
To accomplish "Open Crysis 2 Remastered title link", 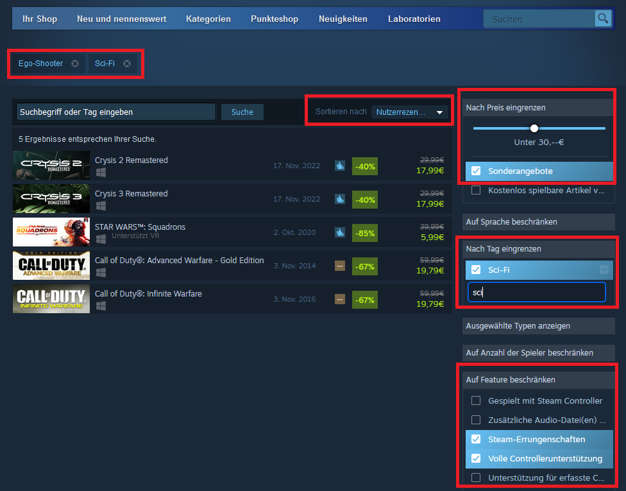I will [131, 160].
